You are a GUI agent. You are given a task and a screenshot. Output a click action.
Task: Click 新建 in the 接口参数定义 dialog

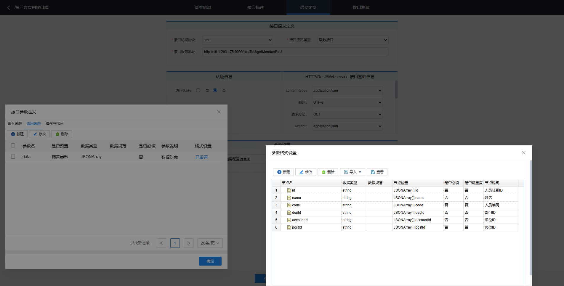[17, 134]
